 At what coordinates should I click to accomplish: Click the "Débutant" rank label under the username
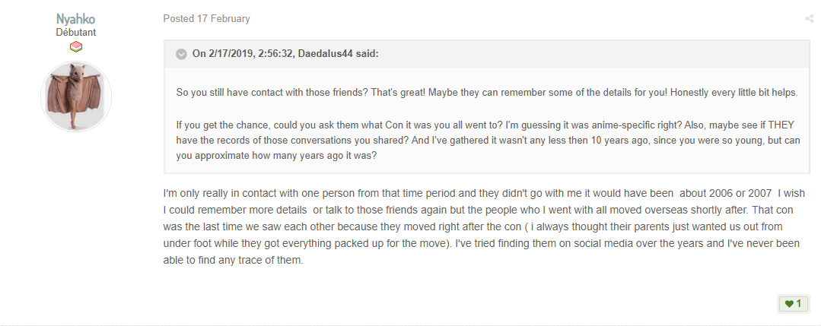[76, 32]
